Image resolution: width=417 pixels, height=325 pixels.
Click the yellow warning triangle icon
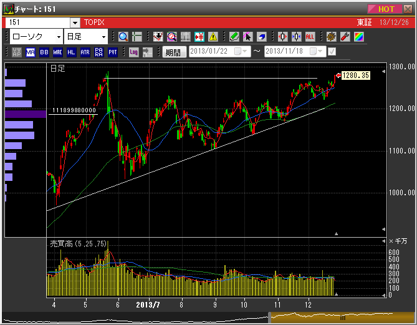[213, 37]
